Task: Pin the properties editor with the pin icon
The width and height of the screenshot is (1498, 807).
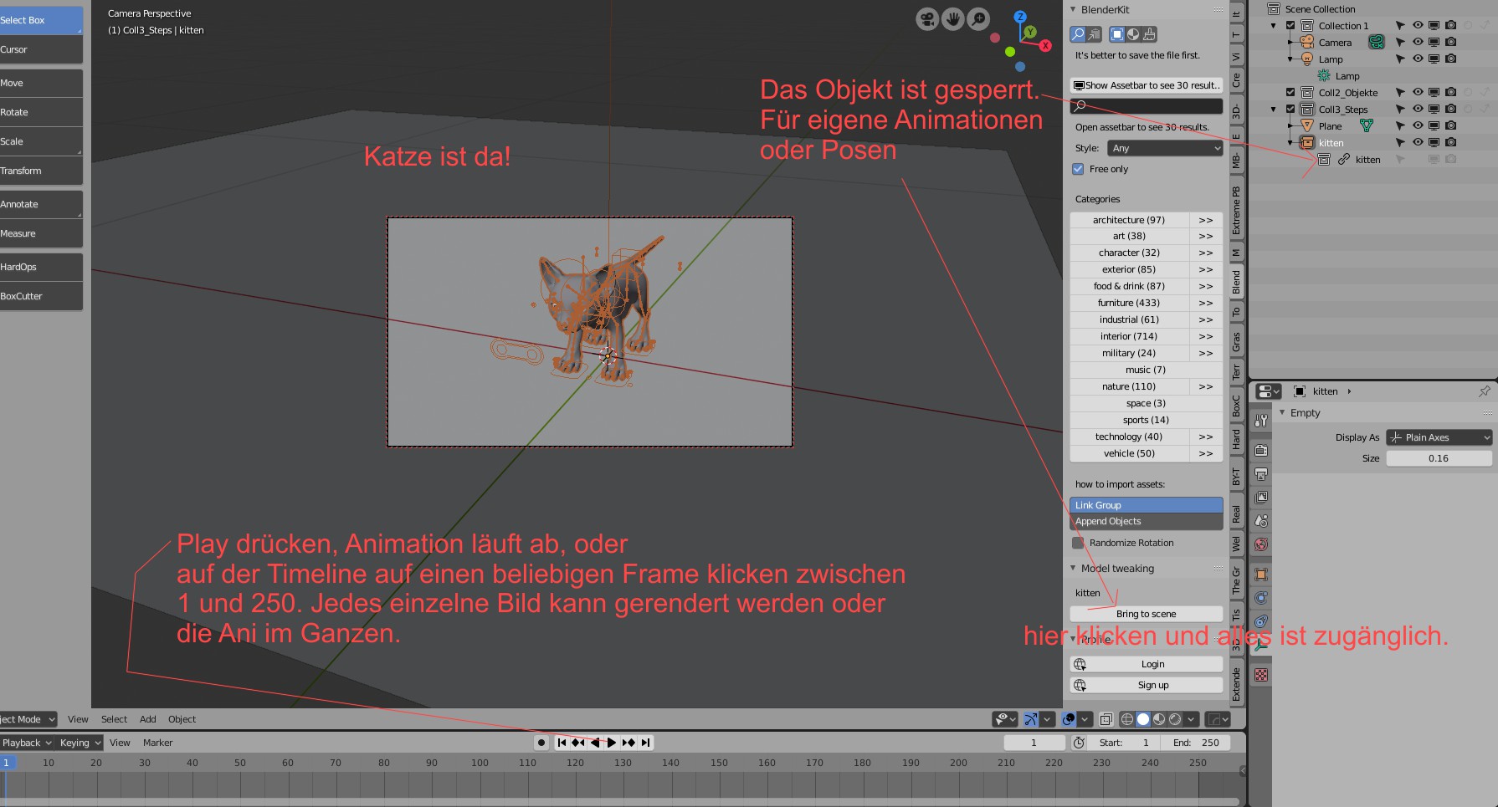Action: coord(1484,391)
